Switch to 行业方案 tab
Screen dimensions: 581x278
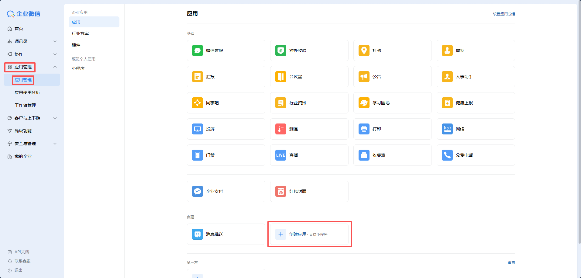click(80, 33)
